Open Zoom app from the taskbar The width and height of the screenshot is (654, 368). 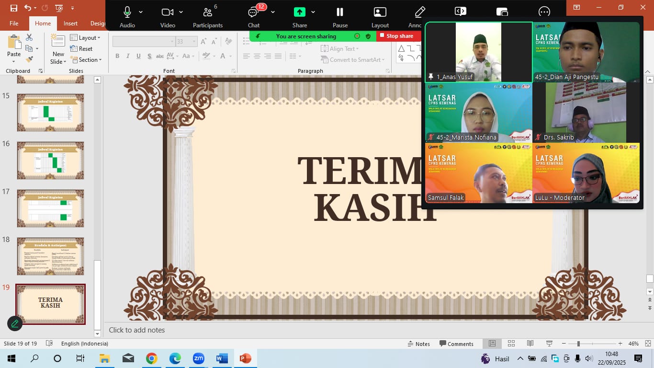[x=198, y=358]
